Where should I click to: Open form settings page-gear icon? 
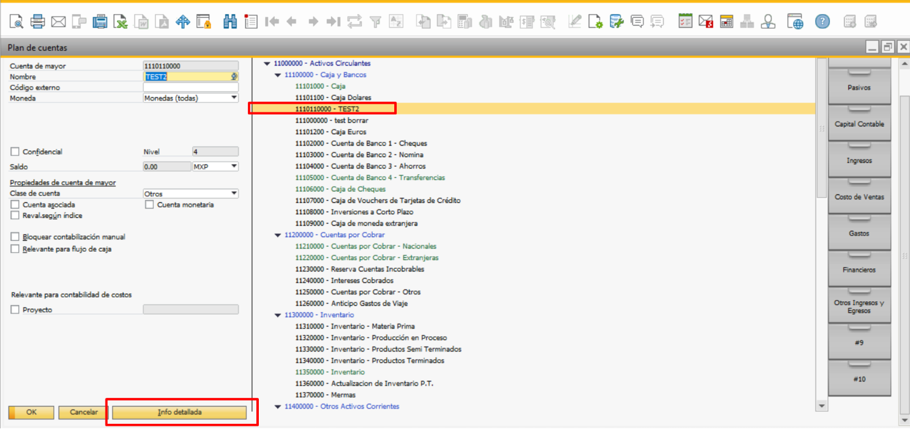[595, 22]
